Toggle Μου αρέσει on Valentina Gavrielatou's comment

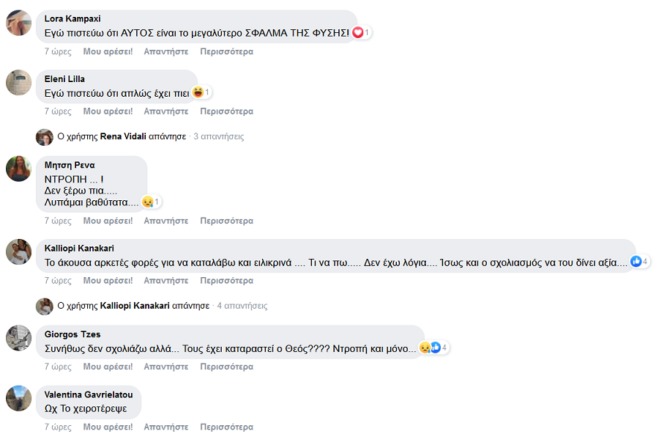click(108, 427)
